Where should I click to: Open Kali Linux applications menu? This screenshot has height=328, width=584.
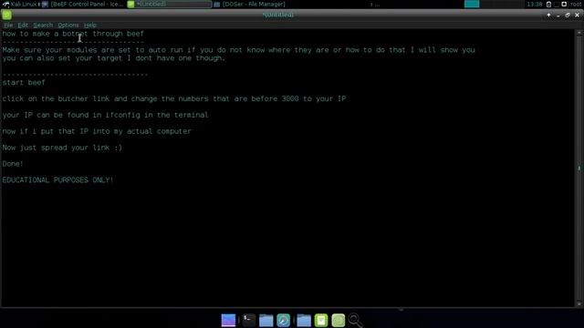pyautogui.click(x=20, y=4)
